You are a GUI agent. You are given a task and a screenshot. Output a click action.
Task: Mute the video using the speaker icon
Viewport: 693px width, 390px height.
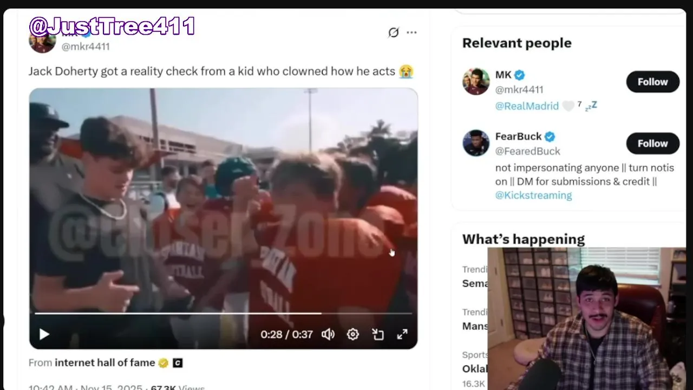(328, 334)
